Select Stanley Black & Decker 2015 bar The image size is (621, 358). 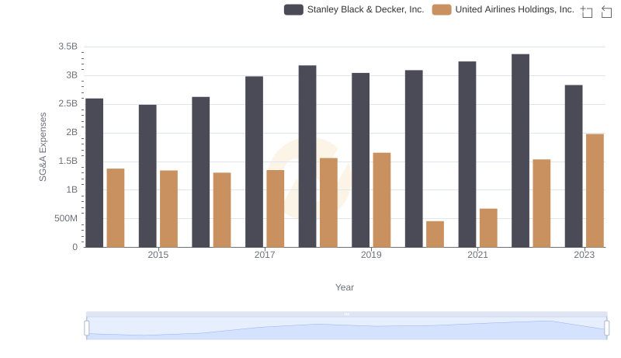tap(147, 176)
